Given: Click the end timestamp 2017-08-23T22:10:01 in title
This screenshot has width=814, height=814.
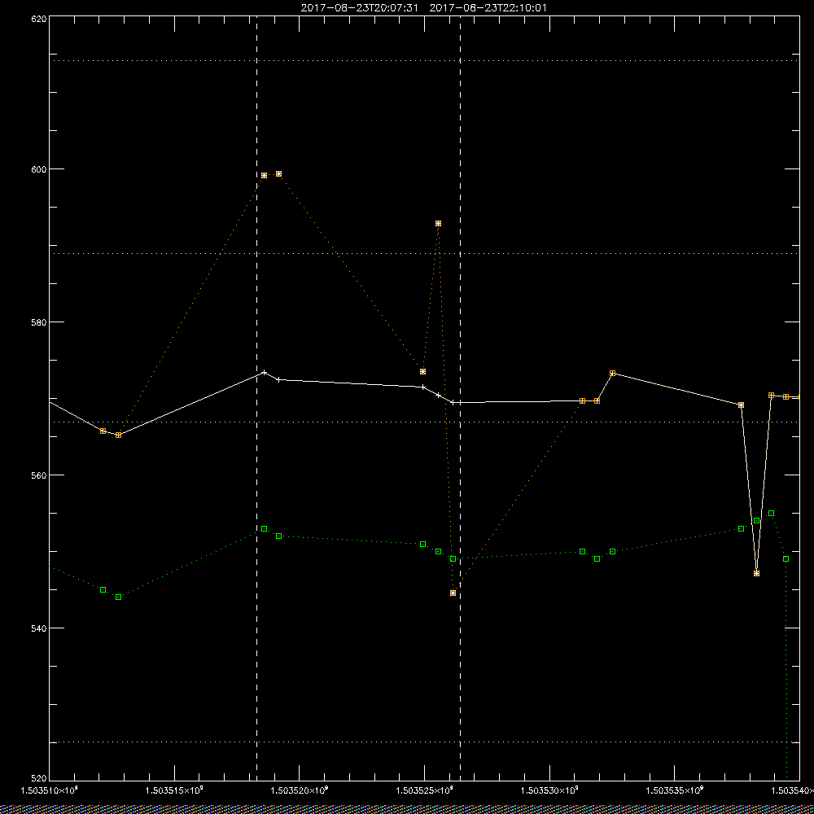Looking at the screenshot, I should click(488, 8).
